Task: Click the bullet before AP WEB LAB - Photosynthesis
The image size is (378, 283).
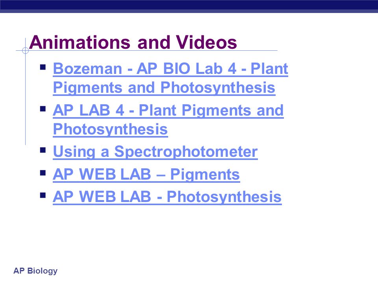Action: pos(43,195)
